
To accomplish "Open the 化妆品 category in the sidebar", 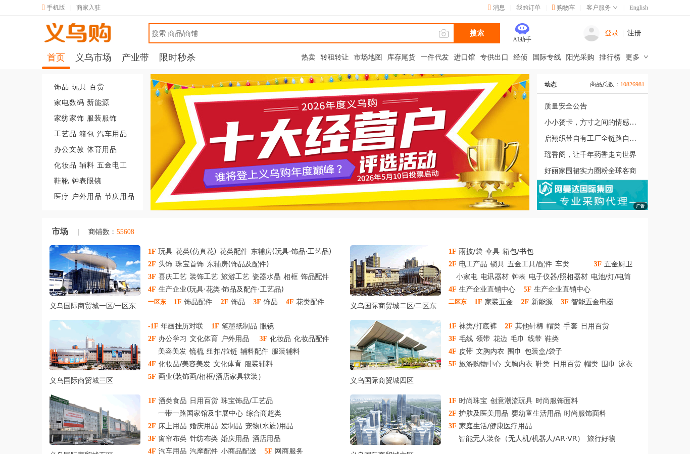I will click(x=65, y=165).
